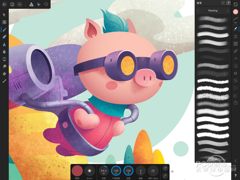Open the text 'a' studio
Image resolution: width=240 pixels, height=180 pixels.
[236, 73]
